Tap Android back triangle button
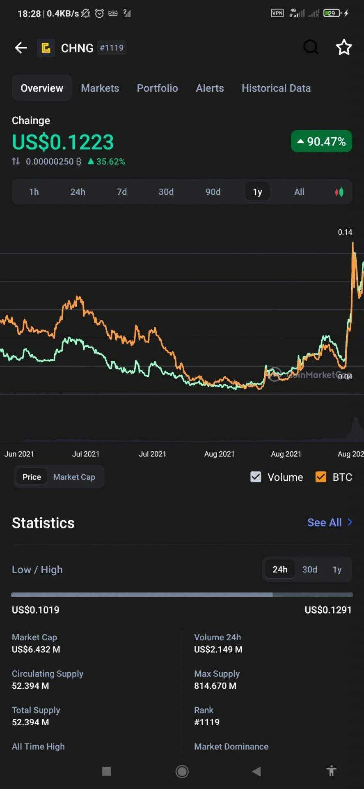This screenshot has height=789, width=364. 257,771
